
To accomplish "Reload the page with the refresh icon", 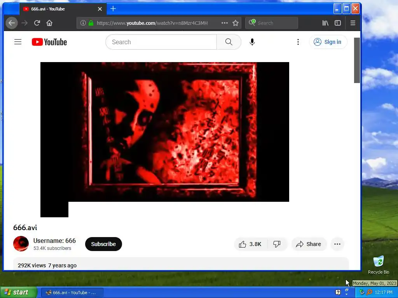I will pos(37,23).
